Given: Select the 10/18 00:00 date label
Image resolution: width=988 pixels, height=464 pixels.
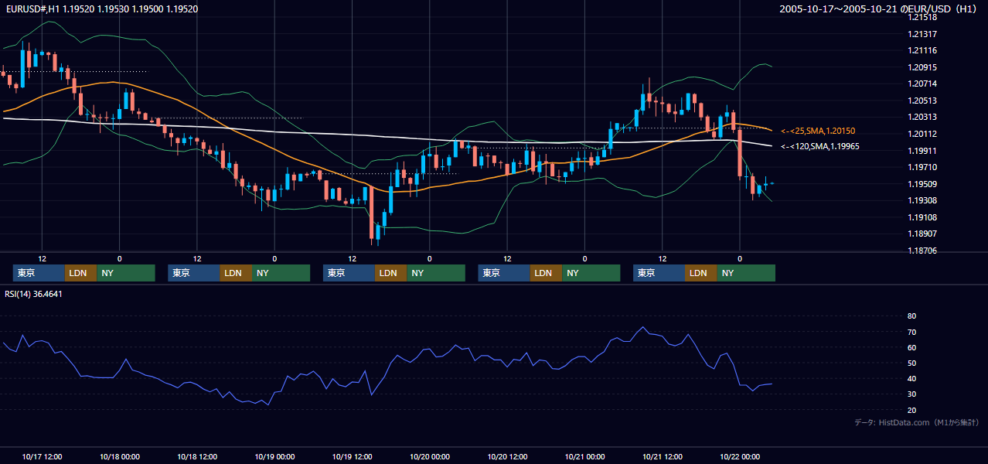Looking at the screenshot, I should [x=119, y=456].
